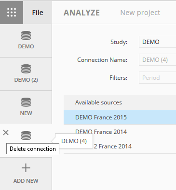
Task: Open the Period filters dropdown
Action: pyautogui.click(x=157, y=78)
